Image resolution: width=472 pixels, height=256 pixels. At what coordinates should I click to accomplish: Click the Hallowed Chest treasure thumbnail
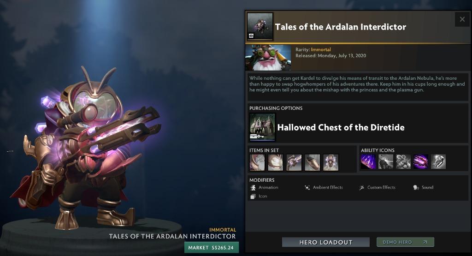point(262,127)
